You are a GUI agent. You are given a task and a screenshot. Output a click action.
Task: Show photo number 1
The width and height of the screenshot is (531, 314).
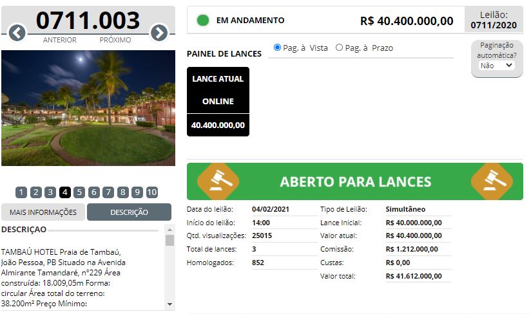point(21,192)
